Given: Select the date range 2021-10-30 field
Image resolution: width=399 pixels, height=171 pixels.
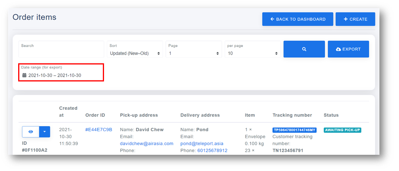Looking at the screenshot, I should tap(61, 73).
